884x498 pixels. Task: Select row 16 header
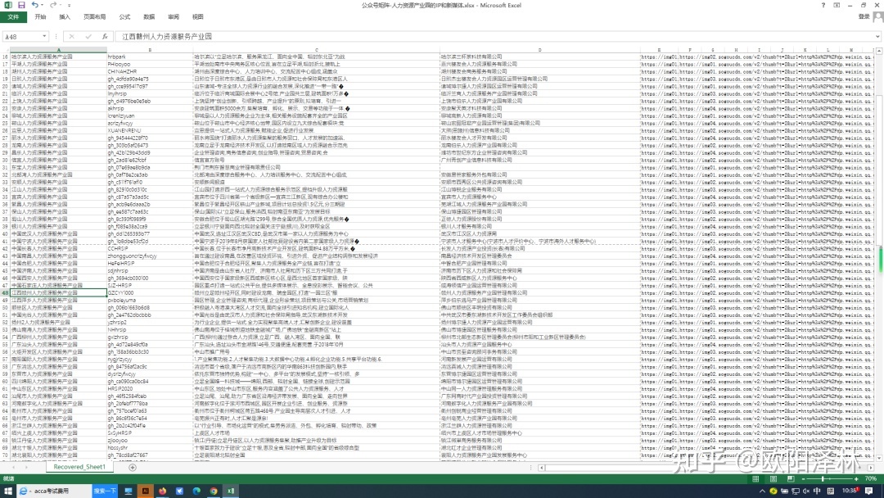coord(5,57)
